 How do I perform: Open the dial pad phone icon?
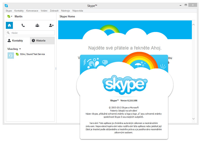pyautogui.click(x=23, y=25)
